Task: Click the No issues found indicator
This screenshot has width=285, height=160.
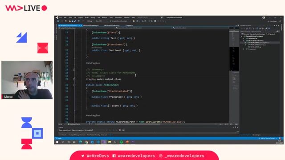Action: click(74, 124)
